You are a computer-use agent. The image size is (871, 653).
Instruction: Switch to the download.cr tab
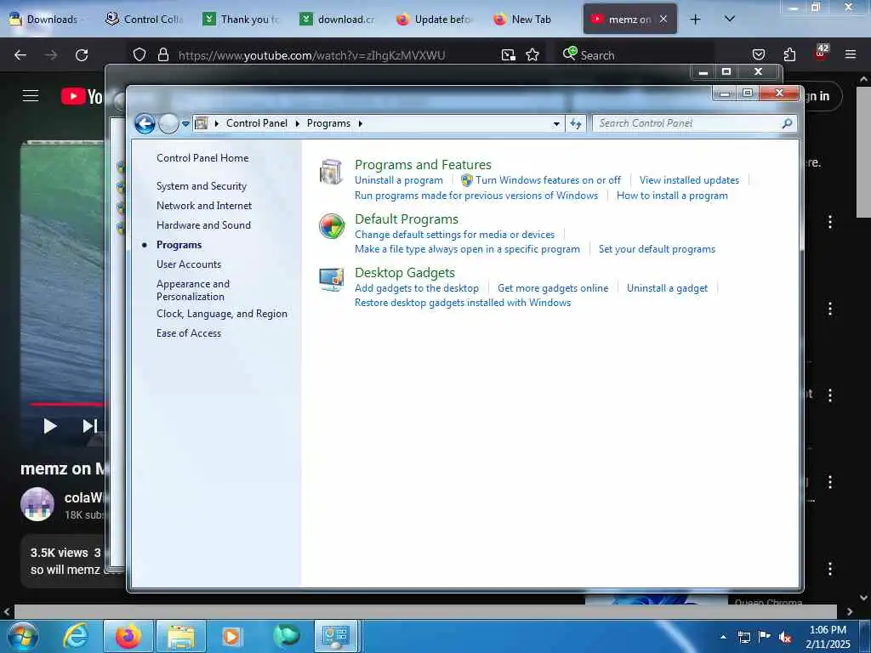tap(339, 19)
